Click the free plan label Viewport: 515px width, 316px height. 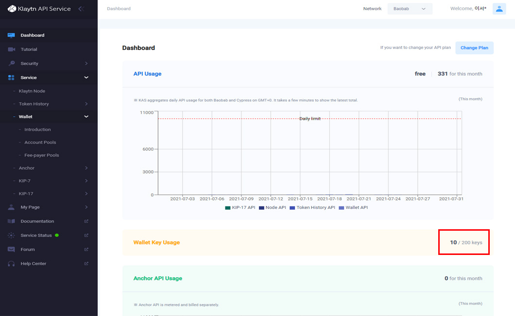coord(420,74)
